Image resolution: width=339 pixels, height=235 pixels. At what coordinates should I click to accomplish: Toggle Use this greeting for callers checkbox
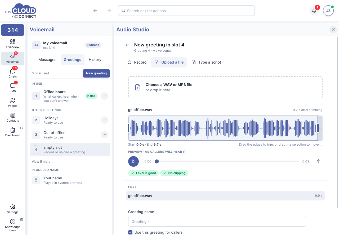click(130, 232)
